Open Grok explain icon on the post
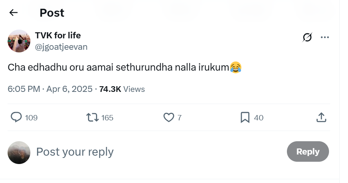Image resolution: width=348 pixels, height=183 pixels. pos(307,37)
